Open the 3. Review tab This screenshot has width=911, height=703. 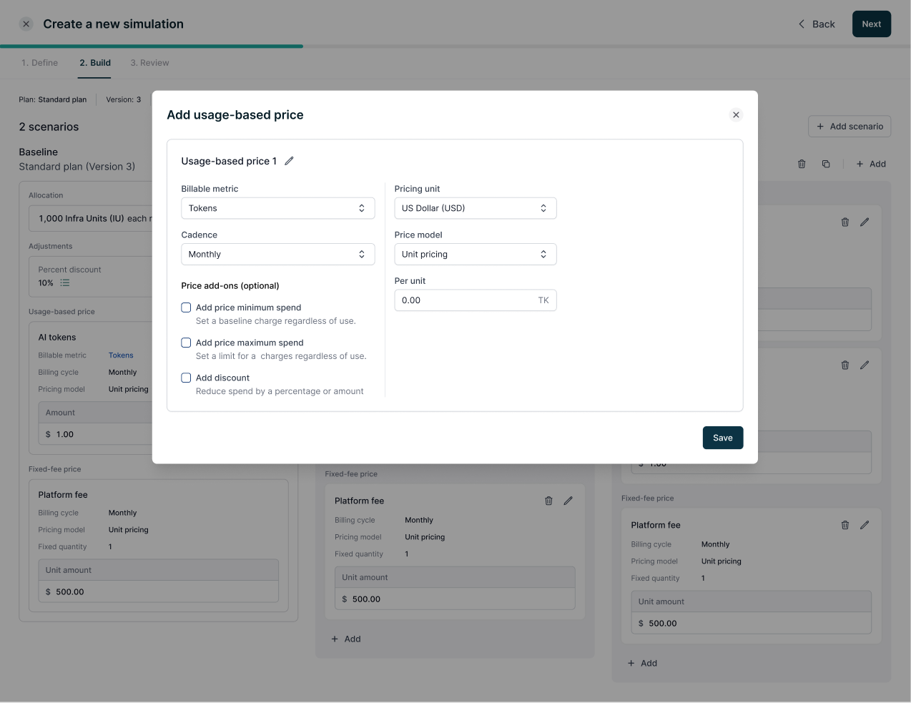pyautogui.click(x=149, y=63)
